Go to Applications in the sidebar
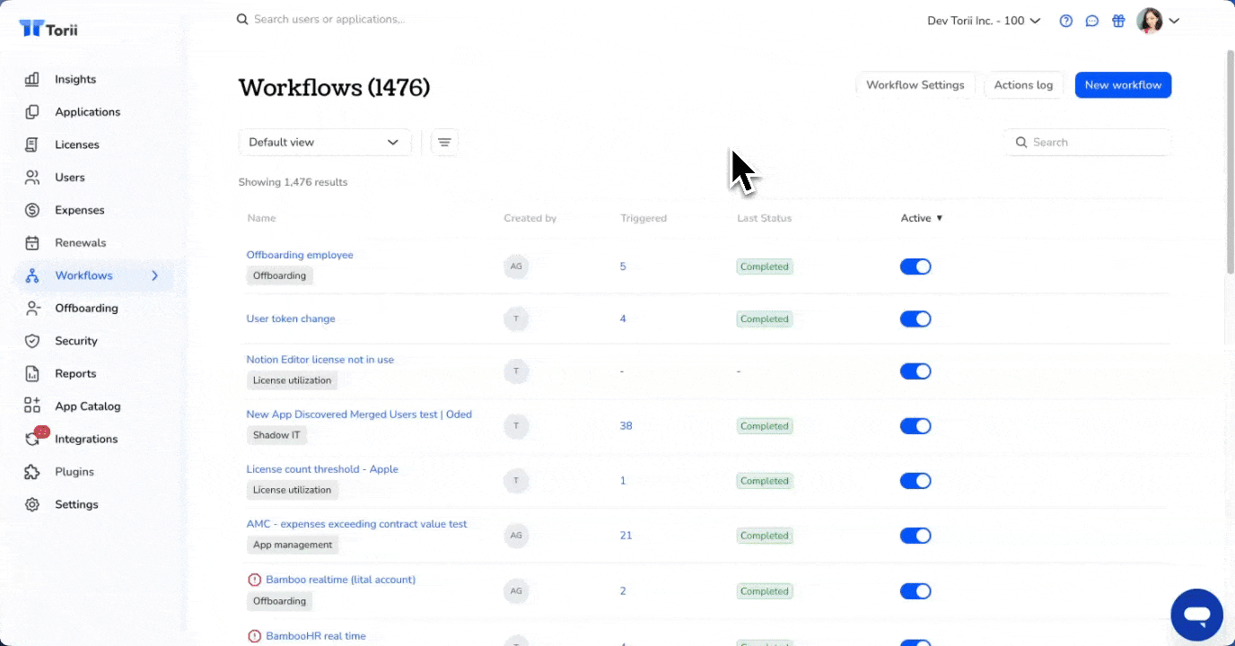The image size is (1235, 646). point(87,112)
